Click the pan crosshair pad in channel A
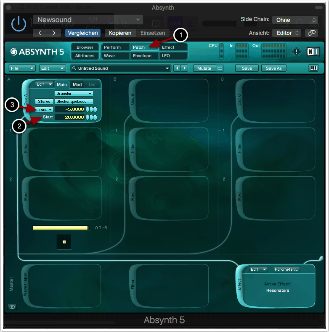 click(64, 242)
